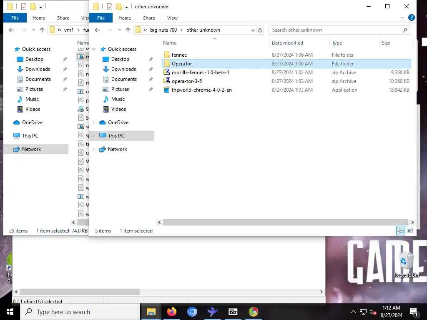This screenshot has width=427, height=320.
Task: Click the search magnifier icon
Action: click(x=405, y=30)
